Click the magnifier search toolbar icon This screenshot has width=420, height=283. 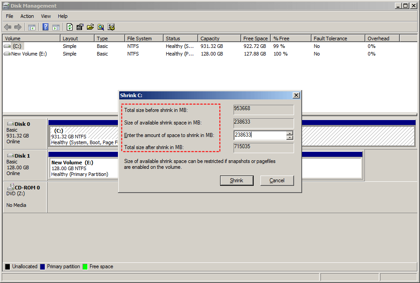click(101, 27)
